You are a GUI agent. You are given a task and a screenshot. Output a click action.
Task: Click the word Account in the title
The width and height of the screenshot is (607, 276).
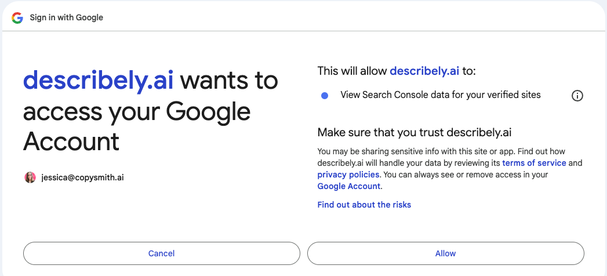tap(71, 141)
